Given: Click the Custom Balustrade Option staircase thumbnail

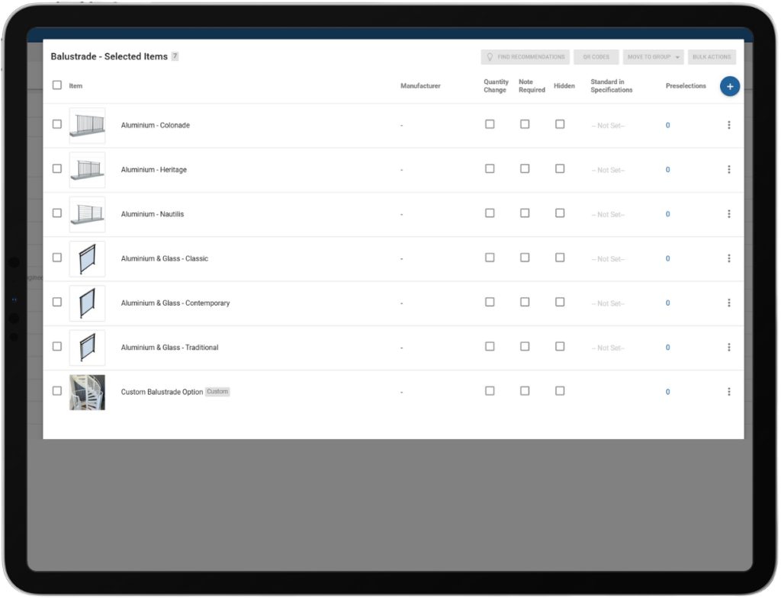Looking at the screenshot, I should coord(87,392).
